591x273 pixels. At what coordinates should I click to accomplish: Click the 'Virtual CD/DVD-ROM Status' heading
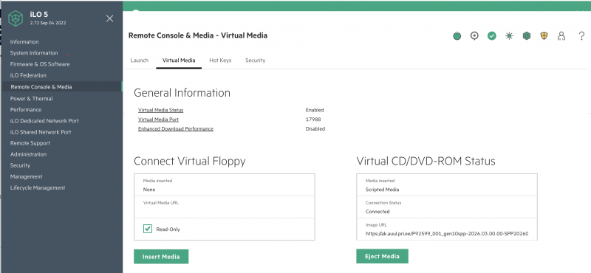[x=426, y=161]
